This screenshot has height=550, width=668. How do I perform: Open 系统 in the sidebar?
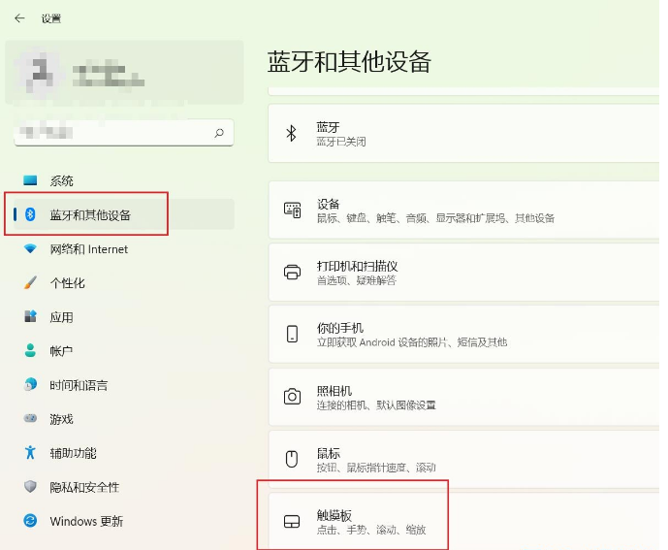(62, 181)
